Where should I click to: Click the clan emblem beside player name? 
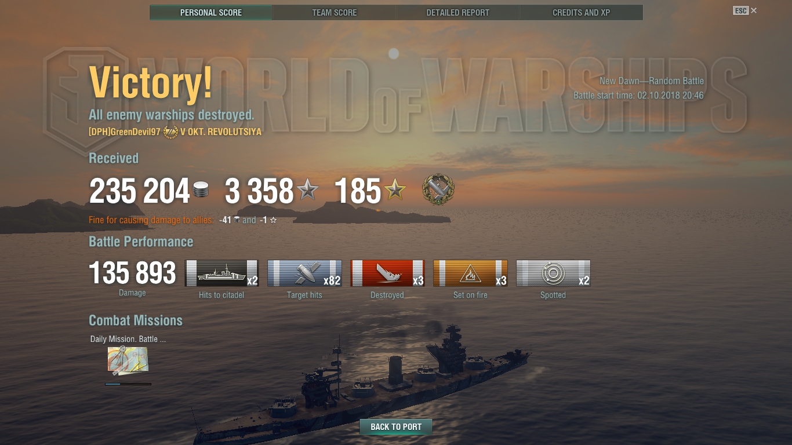pos(170,132)
